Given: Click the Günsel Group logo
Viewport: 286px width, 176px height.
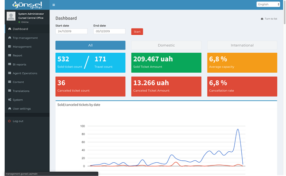Looking at the screenshot, I should [27, 5].
